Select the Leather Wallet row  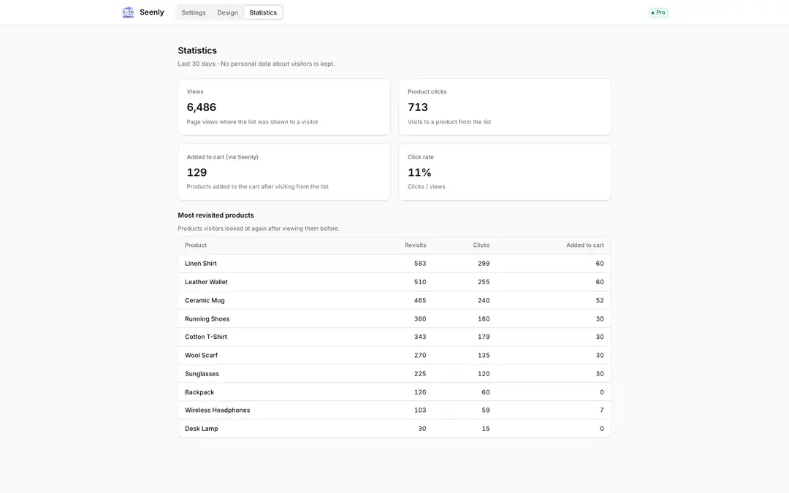point(394,282)
